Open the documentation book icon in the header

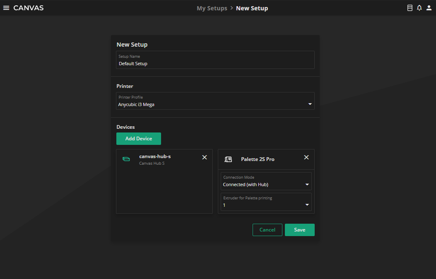(410, 8)
